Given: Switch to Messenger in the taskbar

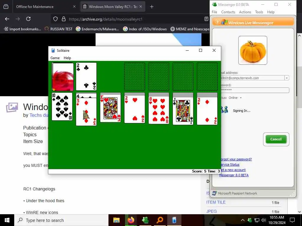Looking at the screenshot, I should tap(145, 220).
